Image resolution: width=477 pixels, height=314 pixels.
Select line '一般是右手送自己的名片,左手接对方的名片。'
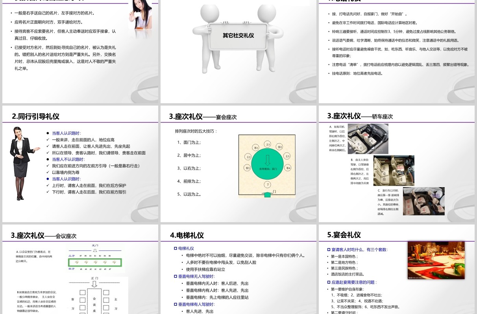point(54,13)
